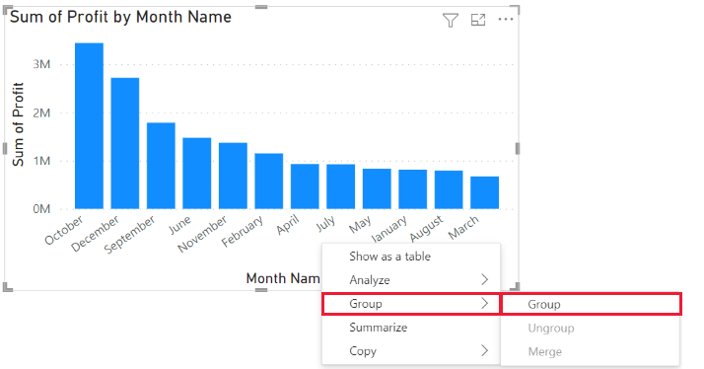This screenshot has width=704, height=369.
Task: Click the disabled Merge submenu entry
Action: (590, 351)
